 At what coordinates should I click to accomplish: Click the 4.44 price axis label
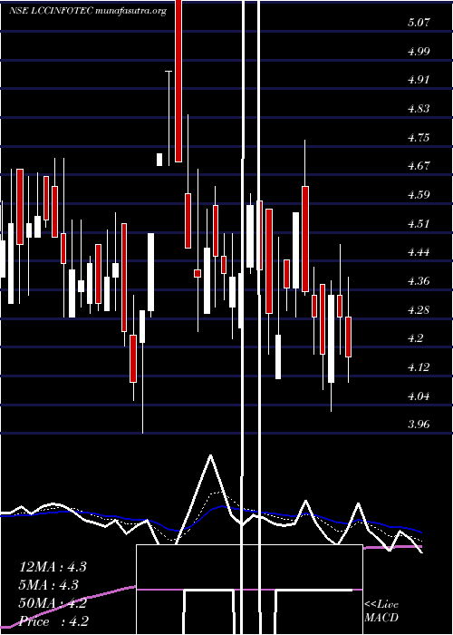click(x=419, y=252)
